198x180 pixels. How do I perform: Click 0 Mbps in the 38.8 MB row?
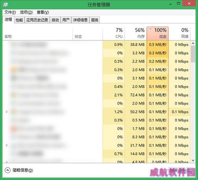point(181,45)
